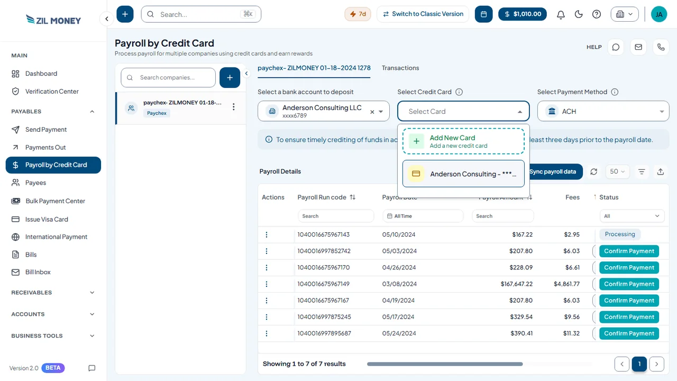Open the help question mark icon in the top bar

click(597, 14)
